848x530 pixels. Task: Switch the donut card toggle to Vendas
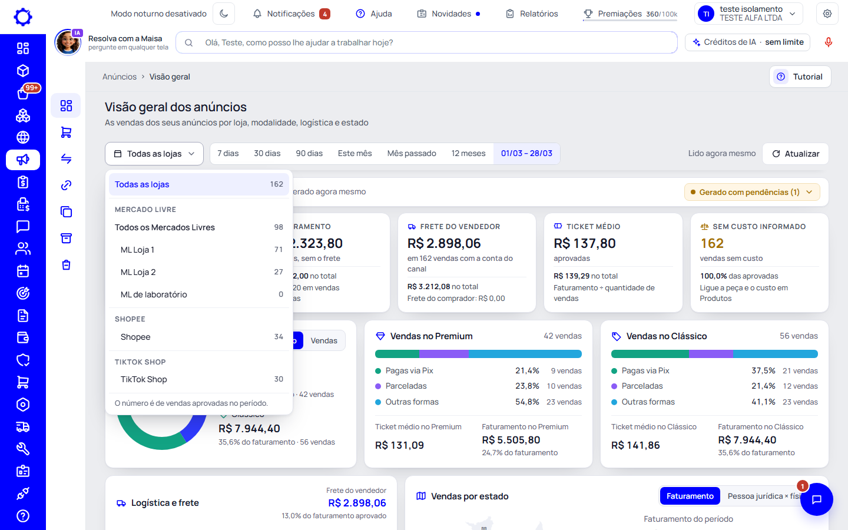[x=324, y=340]
